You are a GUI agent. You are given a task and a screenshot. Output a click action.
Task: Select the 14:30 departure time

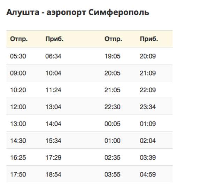tap(18, 141)
